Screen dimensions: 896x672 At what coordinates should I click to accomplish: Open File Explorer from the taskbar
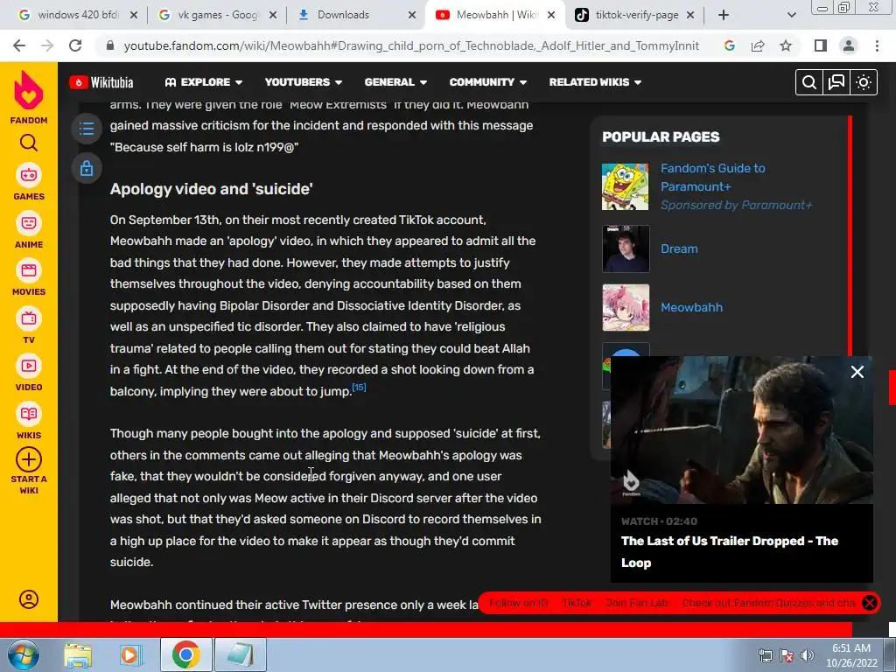(x=78, y=655)
